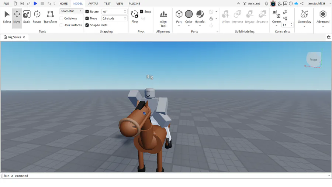Select the Transform tool
Viewport: 332px width, 187px height.
point(50,17)
